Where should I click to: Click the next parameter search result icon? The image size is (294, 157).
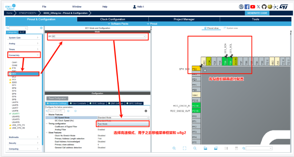[x=75, y=111]
